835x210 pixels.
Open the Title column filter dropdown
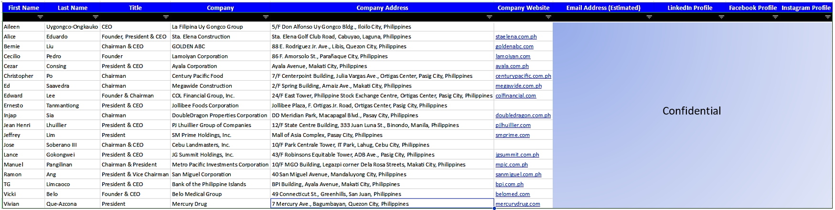click(x=166, y=17)
